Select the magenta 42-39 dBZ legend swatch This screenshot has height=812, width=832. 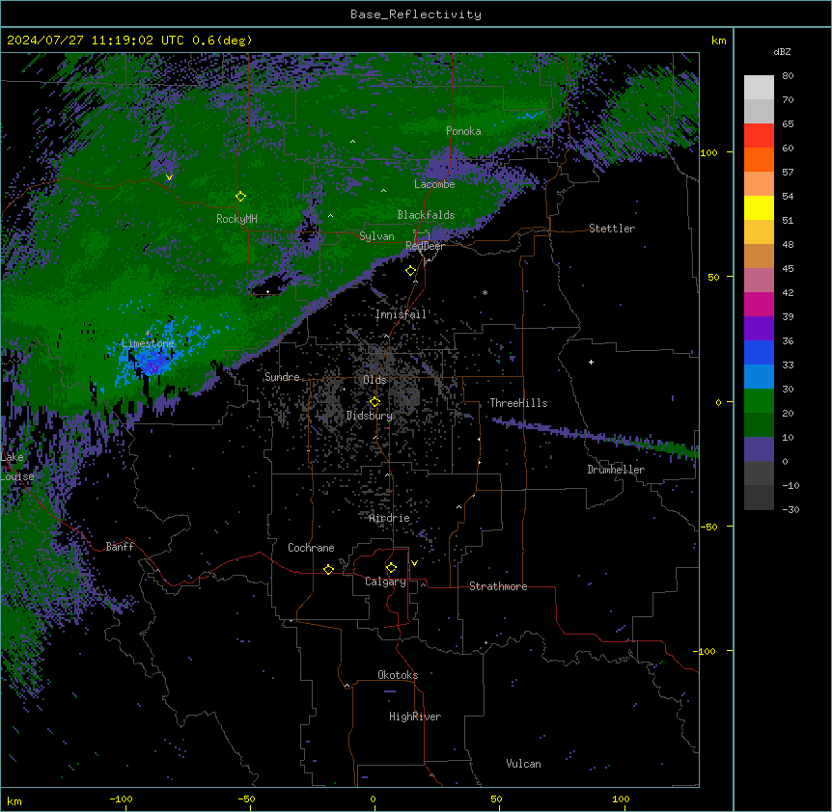coord(759,304)
